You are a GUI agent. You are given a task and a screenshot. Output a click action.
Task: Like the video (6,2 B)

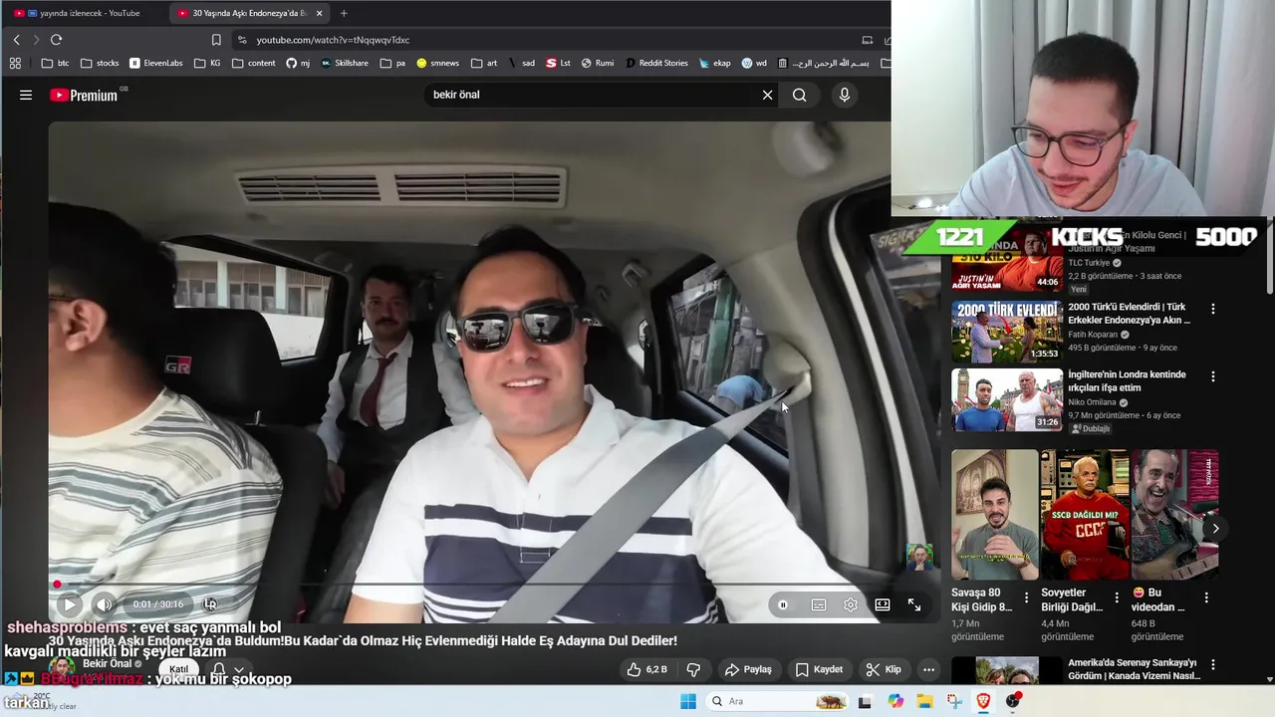(646, 669)
